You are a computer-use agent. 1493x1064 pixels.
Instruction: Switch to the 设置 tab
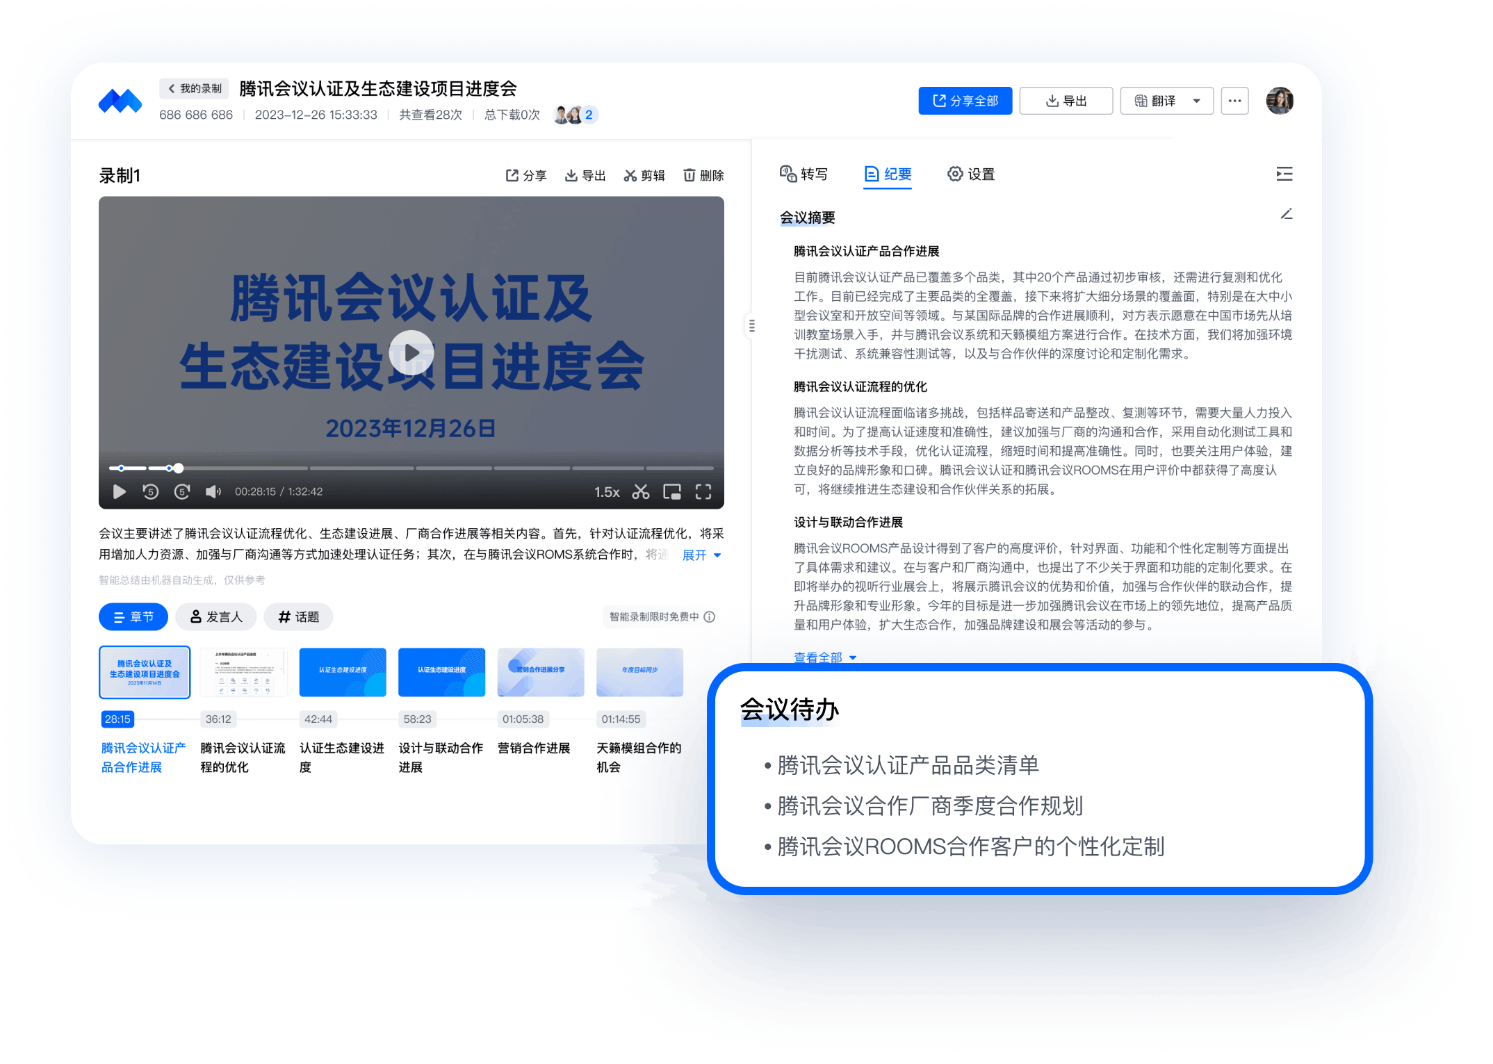click(971, 174)
